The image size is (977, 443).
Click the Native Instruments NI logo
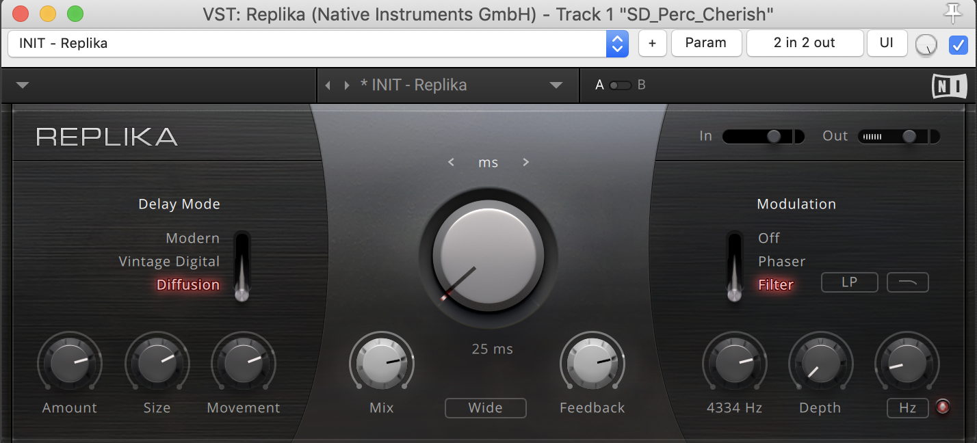[x=949, y=86]
